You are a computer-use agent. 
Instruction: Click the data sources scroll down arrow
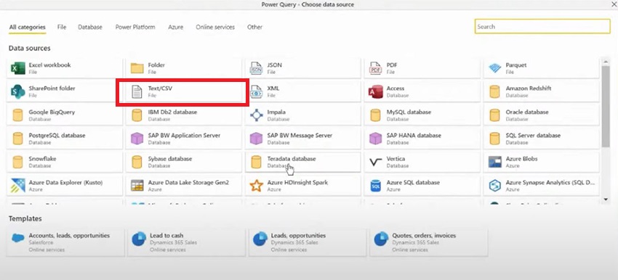click(x=606, y=199)
